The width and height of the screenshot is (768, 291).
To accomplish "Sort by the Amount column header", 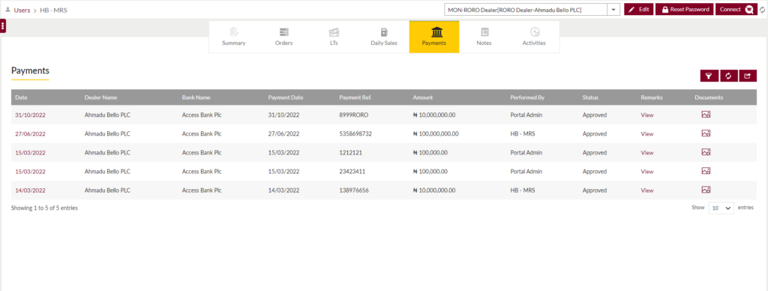I will coord(423,97).
